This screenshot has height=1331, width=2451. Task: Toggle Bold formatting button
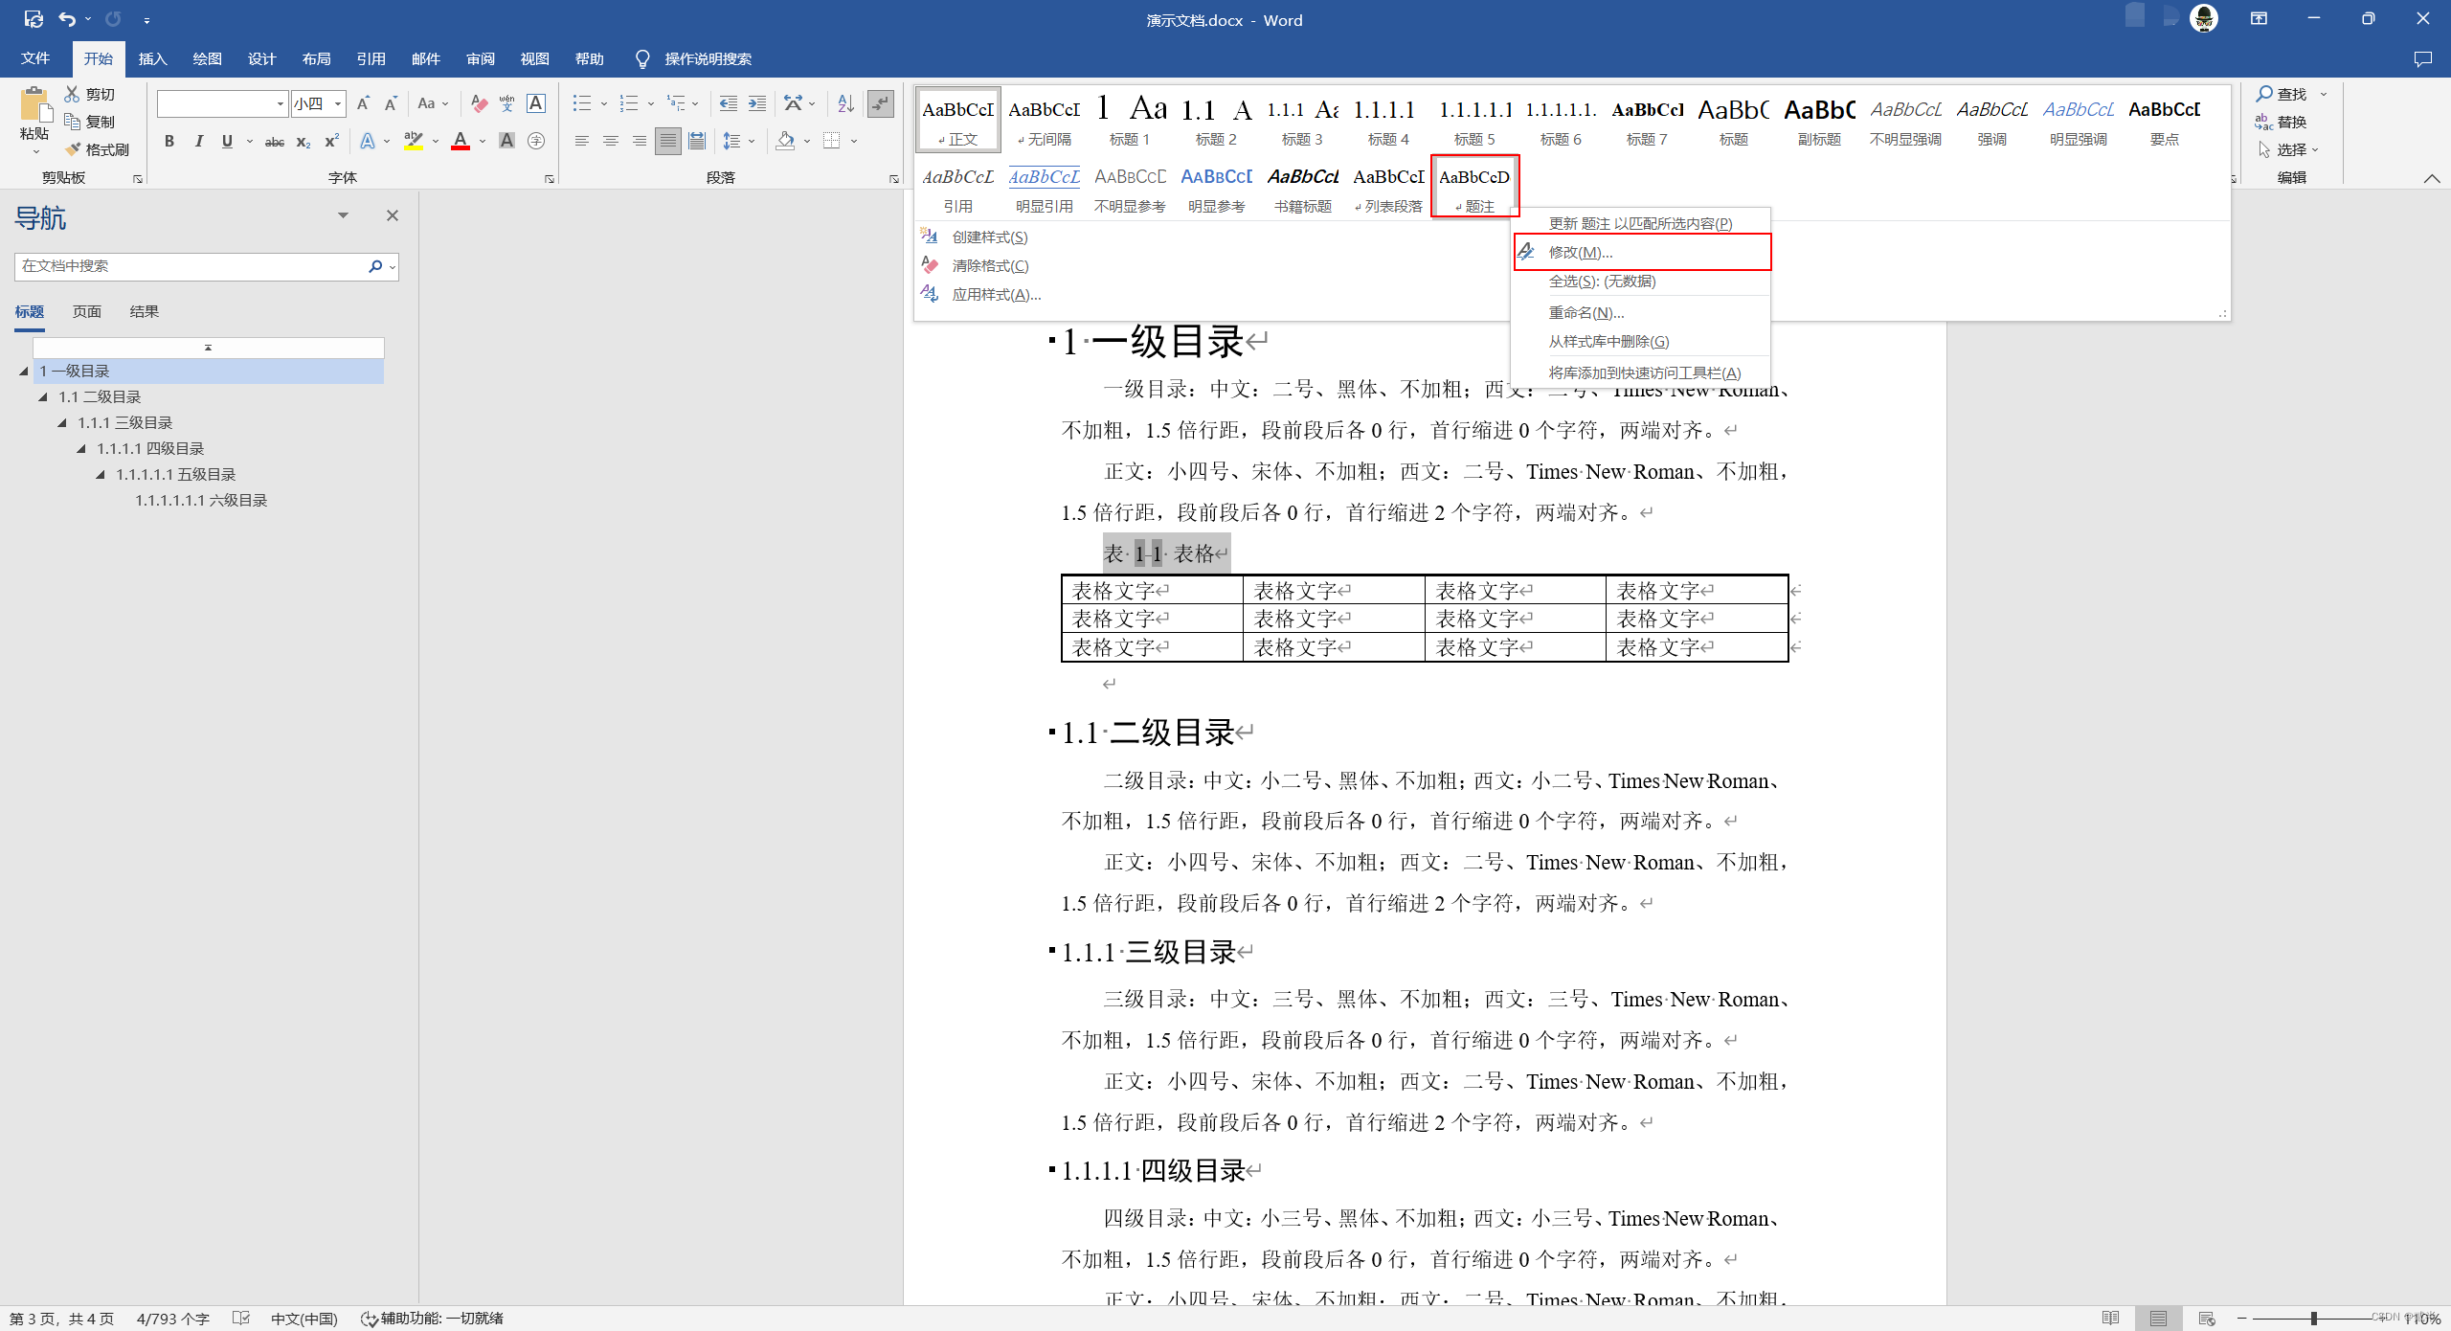169,141
